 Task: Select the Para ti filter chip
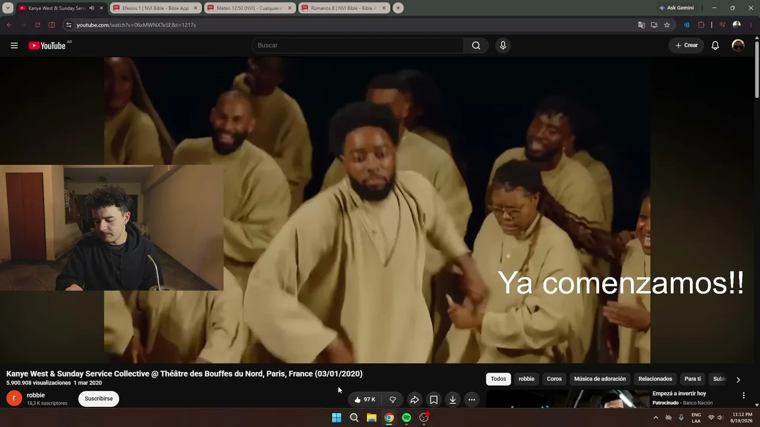[x=692, y=379]
